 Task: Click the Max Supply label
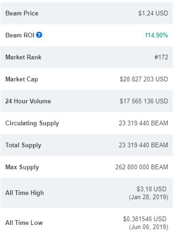[22, 167]
